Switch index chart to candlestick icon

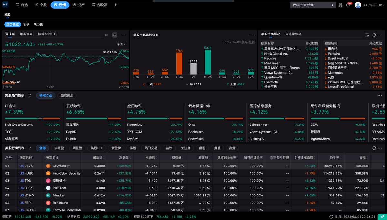[x=107, y=35]
